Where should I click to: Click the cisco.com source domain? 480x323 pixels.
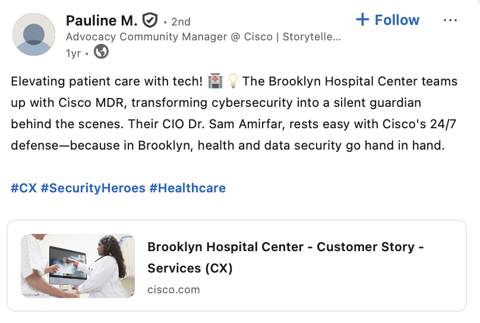pyautogui.click(x=173, y=290)
